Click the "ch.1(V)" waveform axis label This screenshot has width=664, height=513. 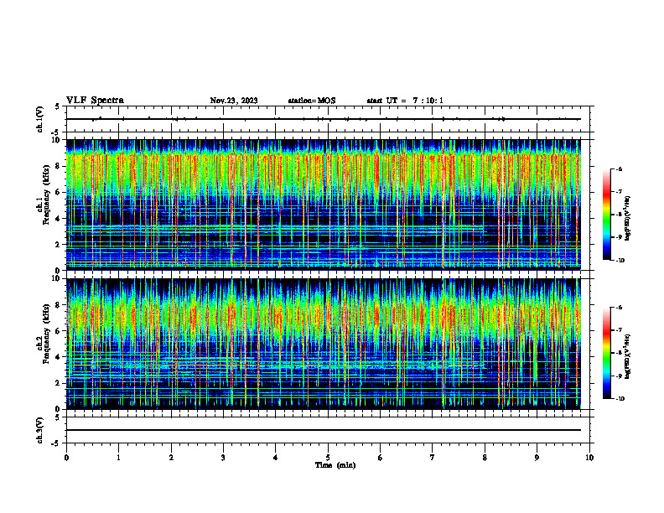[x=40, y=119]
